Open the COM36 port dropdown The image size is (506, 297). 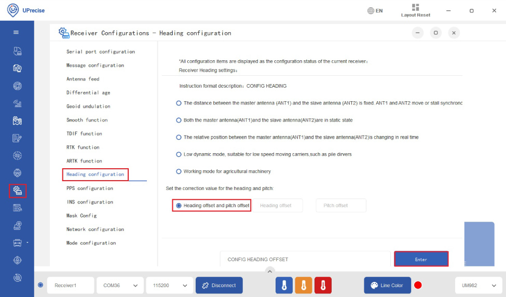(120, 285)
